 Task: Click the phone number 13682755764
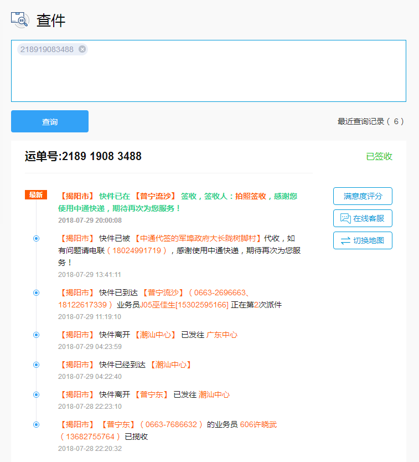coord(90,437)
